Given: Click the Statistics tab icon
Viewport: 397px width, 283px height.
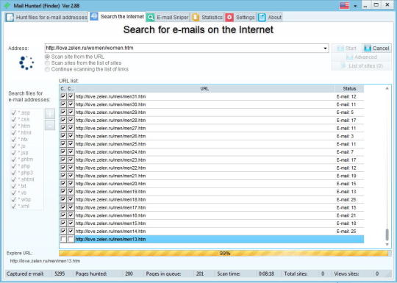Looking at the screenshot, I should (x=196, y=17).
